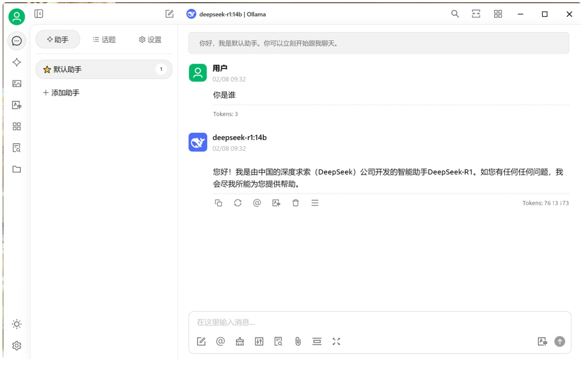Switch to the 话题 tab
Image resolution: width=586 pixels, height=382 pixels.
104,39
